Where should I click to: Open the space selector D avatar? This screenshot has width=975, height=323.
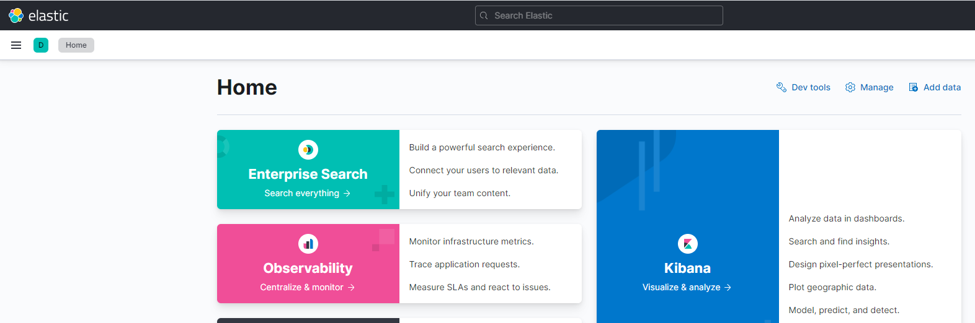[41, 45]
